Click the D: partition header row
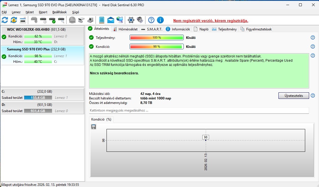319x187 pixels. point(43,105)
